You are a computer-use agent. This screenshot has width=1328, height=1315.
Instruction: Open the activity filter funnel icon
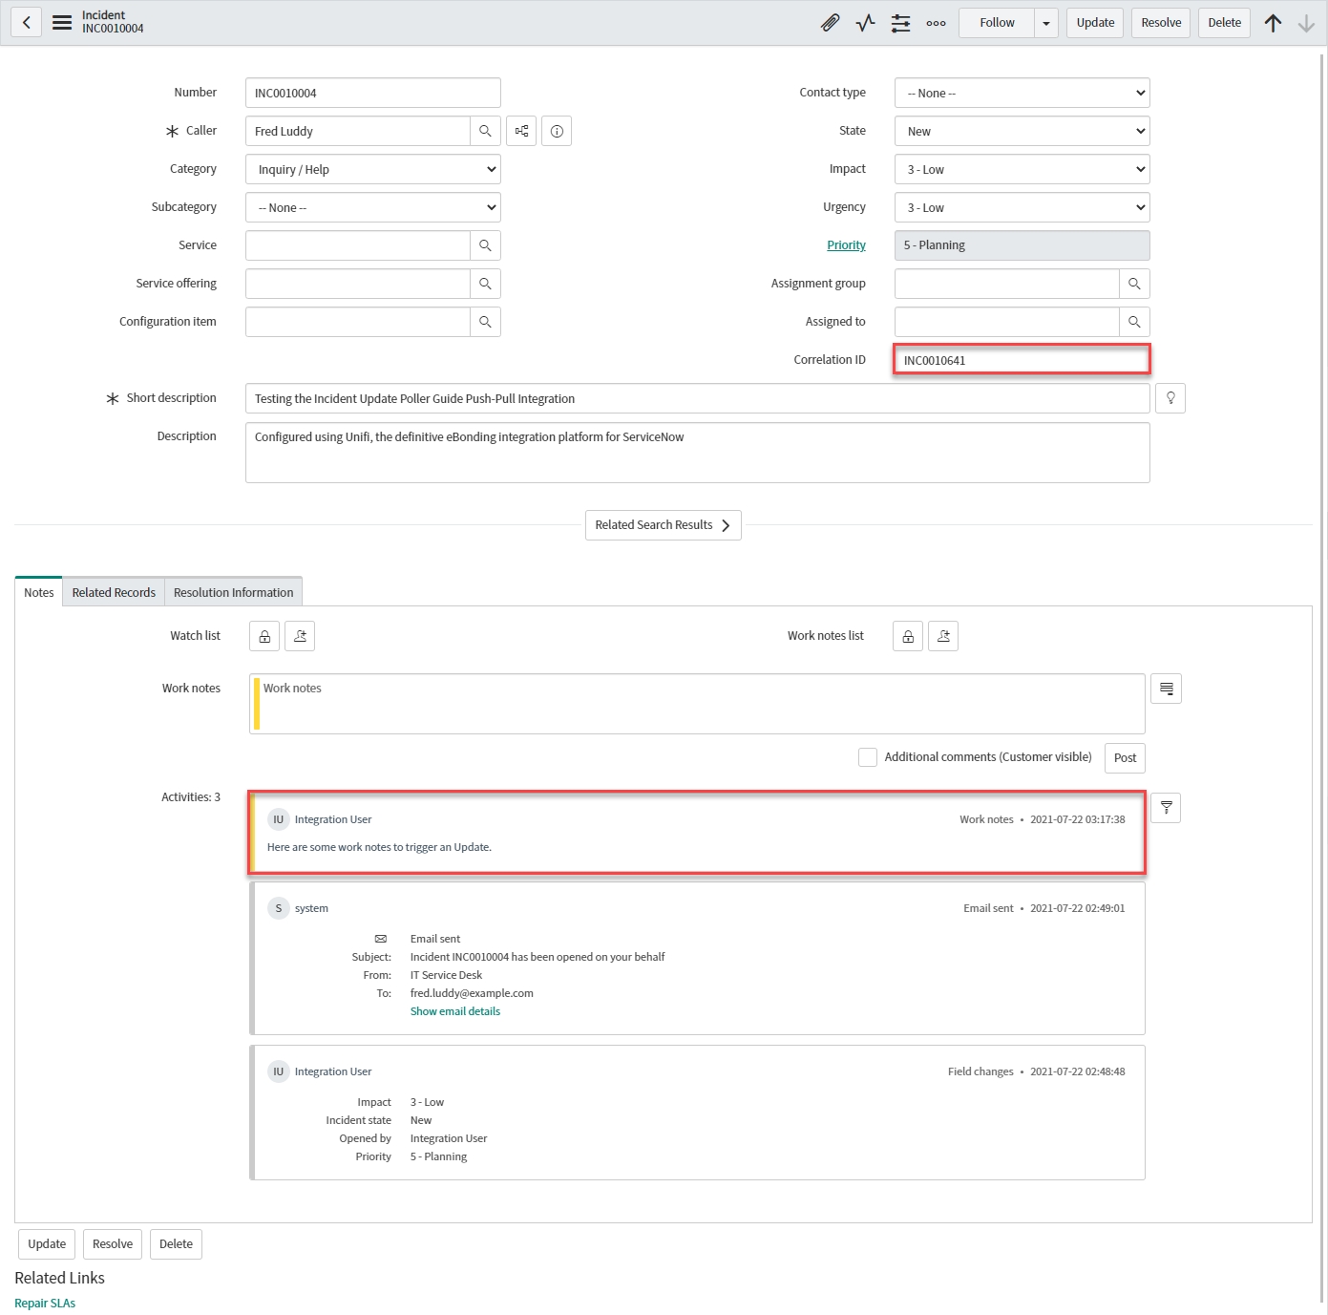pyautogui.click(x=1166, y=808)
